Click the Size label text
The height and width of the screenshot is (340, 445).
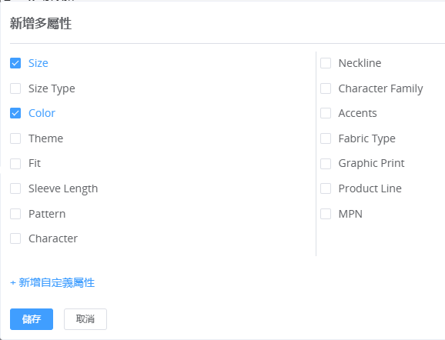(38, 63)
